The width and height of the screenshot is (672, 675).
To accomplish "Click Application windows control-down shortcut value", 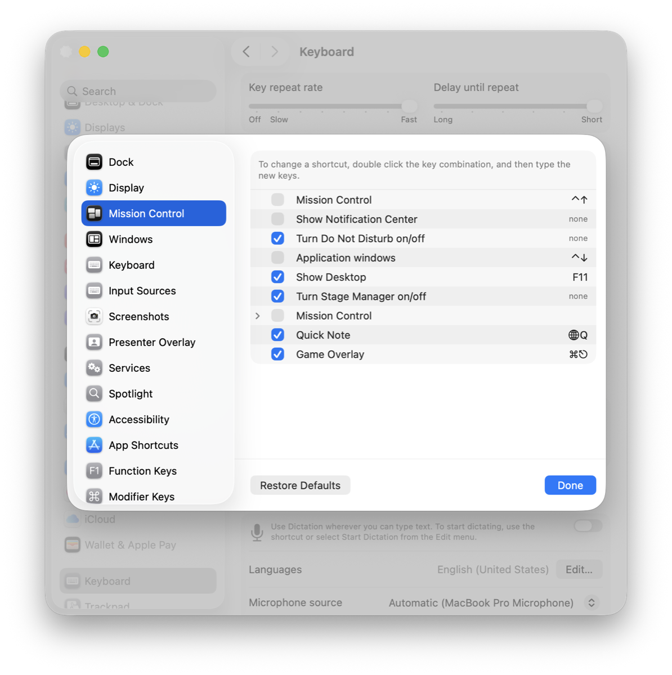I will pyautogui.click(x=580, y=258).
